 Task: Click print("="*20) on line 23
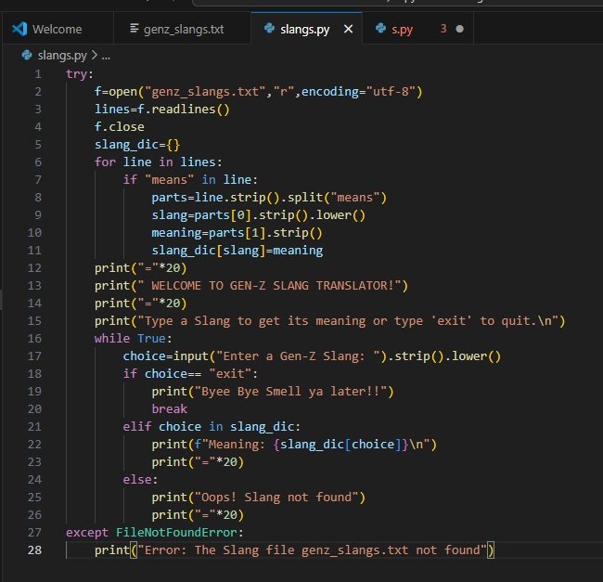click(198, 462)
